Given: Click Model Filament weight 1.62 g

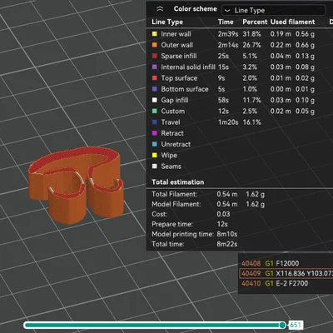Looking at the screenshot, I should tap(255, 204).
